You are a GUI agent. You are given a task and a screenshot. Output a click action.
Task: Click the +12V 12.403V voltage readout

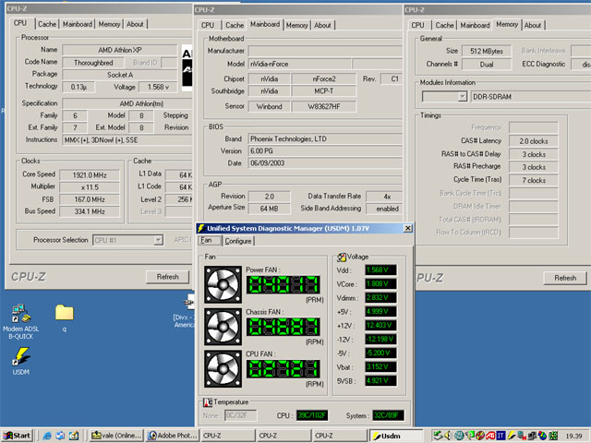(x=380, y=326)
